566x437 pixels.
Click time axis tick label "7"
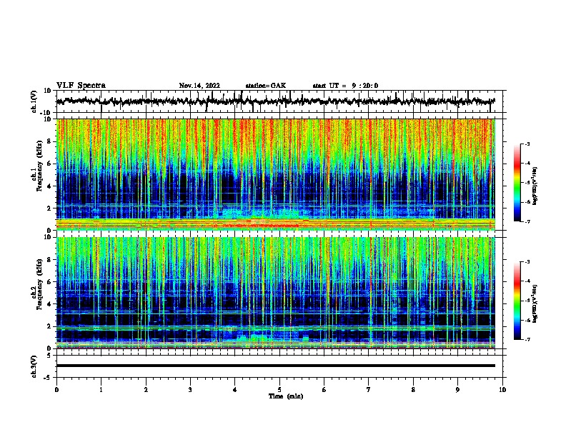coord(369,390)
